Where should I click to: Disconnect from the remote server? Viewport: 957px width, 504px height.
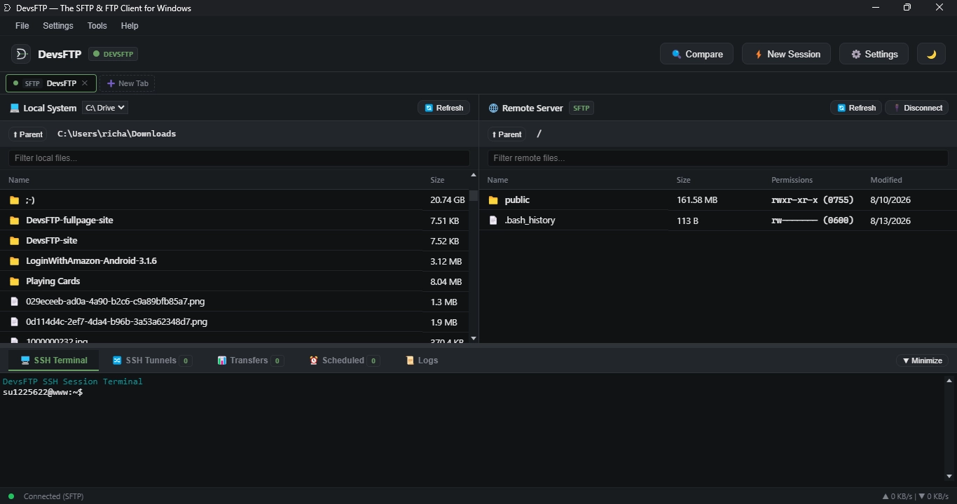(x=917, y=108)
